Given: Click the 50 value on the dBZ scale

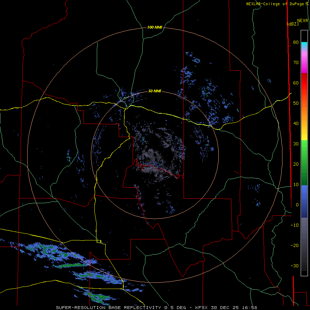Looking at the screenshot, I should [296, 103].
